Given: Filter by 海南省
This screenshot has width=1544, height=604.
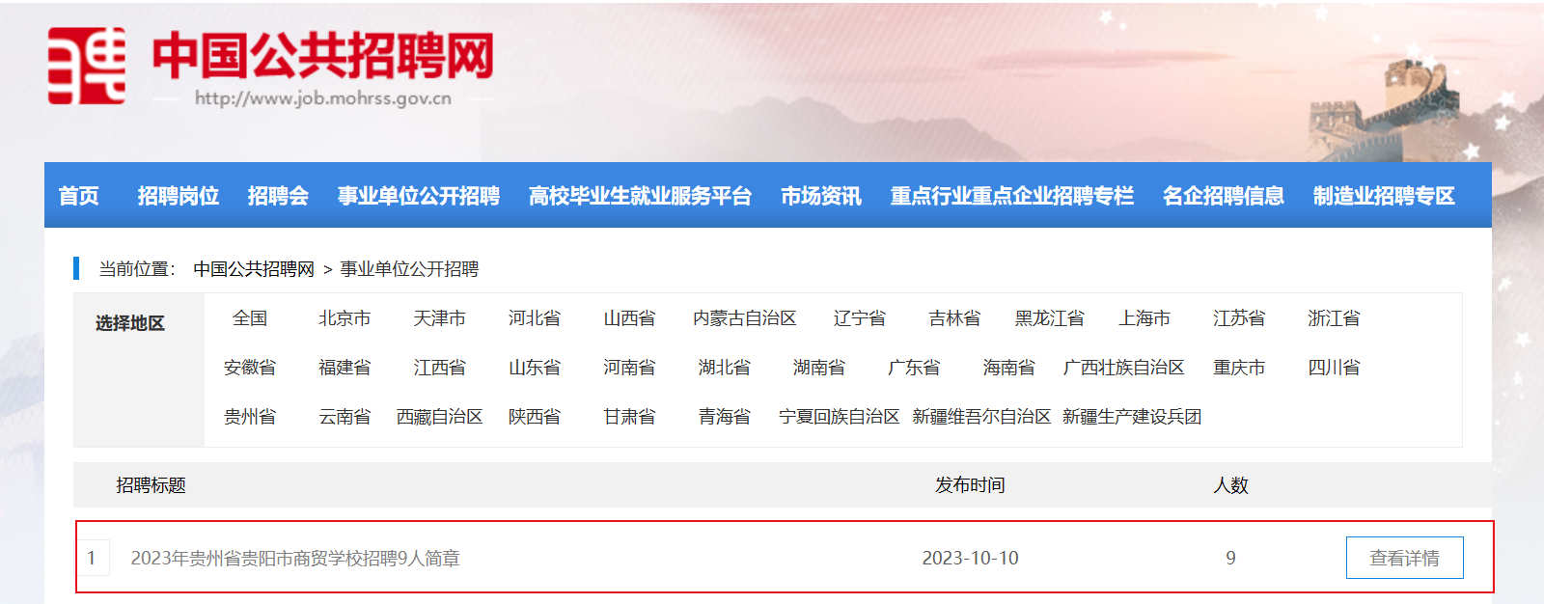Looking at the screenshot, I should pos(1008,368).
